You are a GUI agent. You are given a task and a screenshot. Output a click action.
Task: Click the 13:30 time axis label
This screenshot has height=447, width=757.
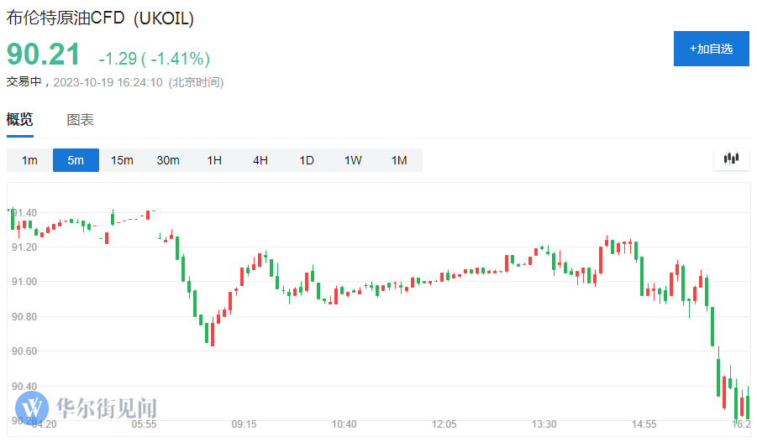pos(544,425)
